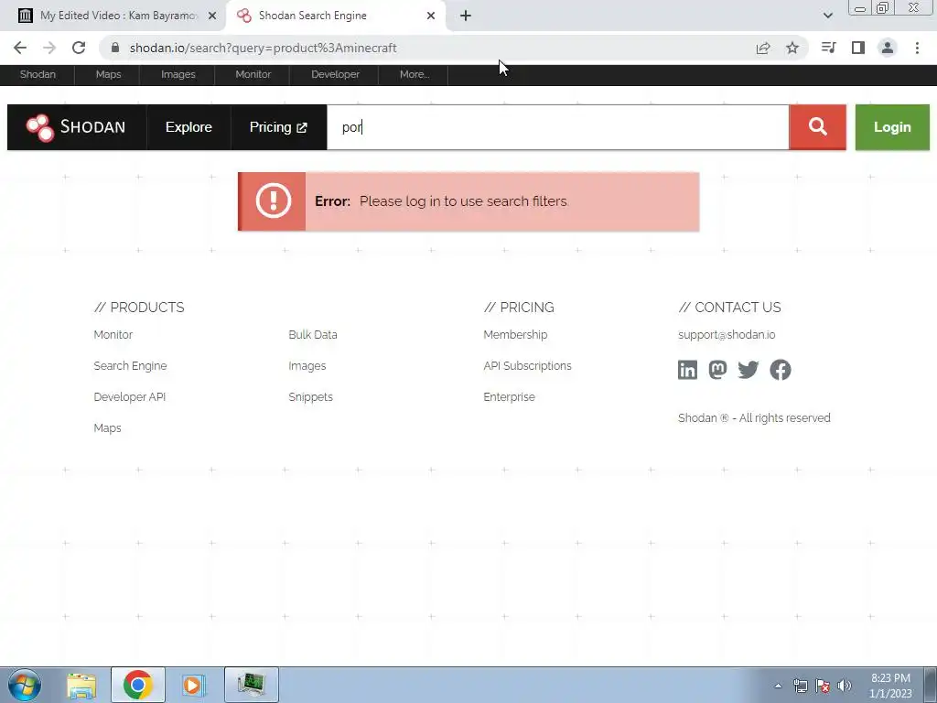Click the error alert exclamation icon

[x=273, y=200]
